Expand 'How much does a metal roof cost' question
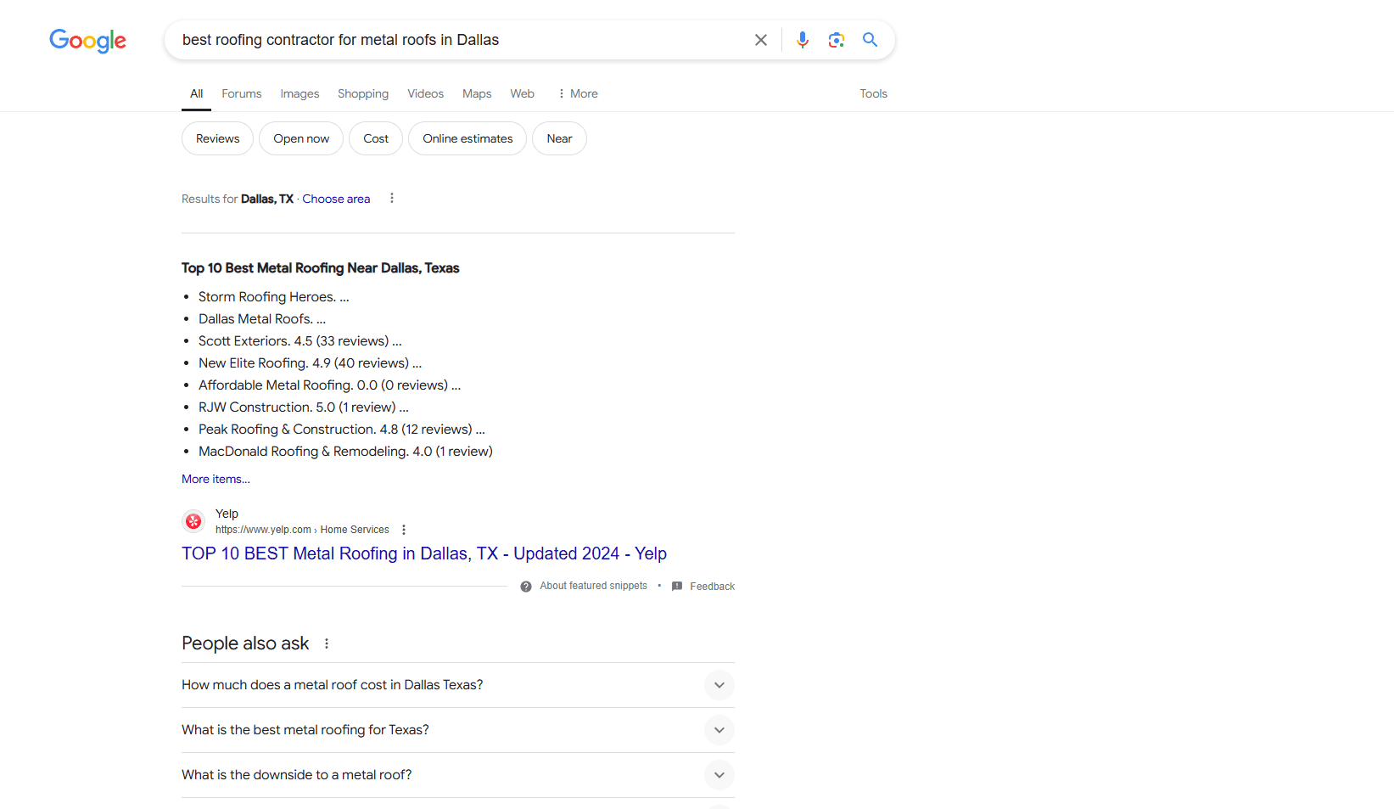The image size is (1394, 809). 458,685
